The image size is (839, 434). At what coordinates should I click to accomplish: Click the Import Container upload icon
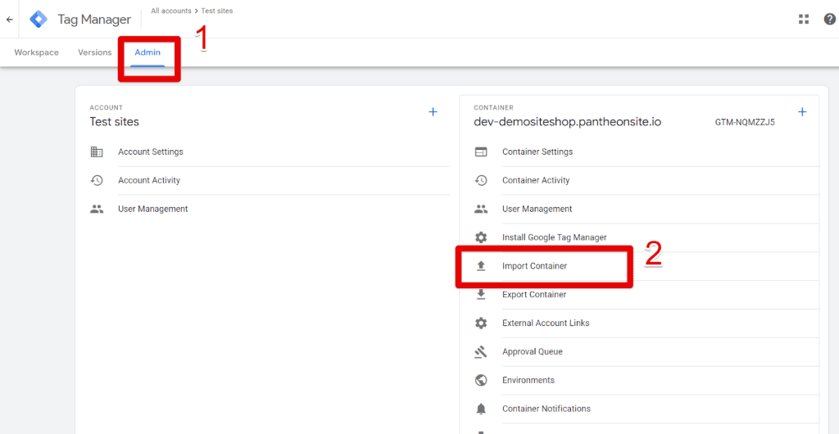tap(481, 266)
